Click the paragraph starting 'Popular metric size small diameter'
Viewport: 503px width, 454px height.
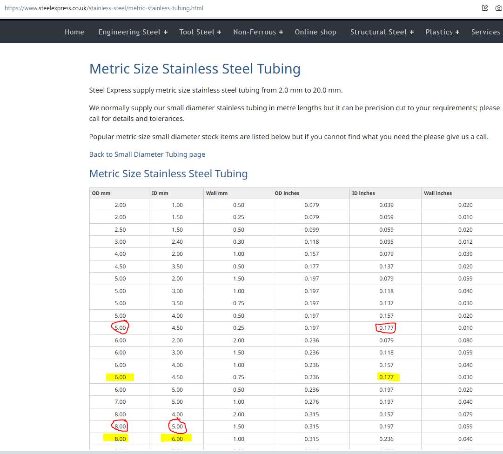(x=288, y=137)
